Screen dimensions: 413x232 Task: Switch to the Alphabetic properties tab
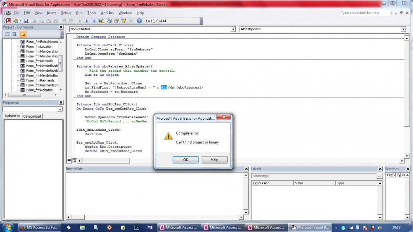(x=12, y=116)
